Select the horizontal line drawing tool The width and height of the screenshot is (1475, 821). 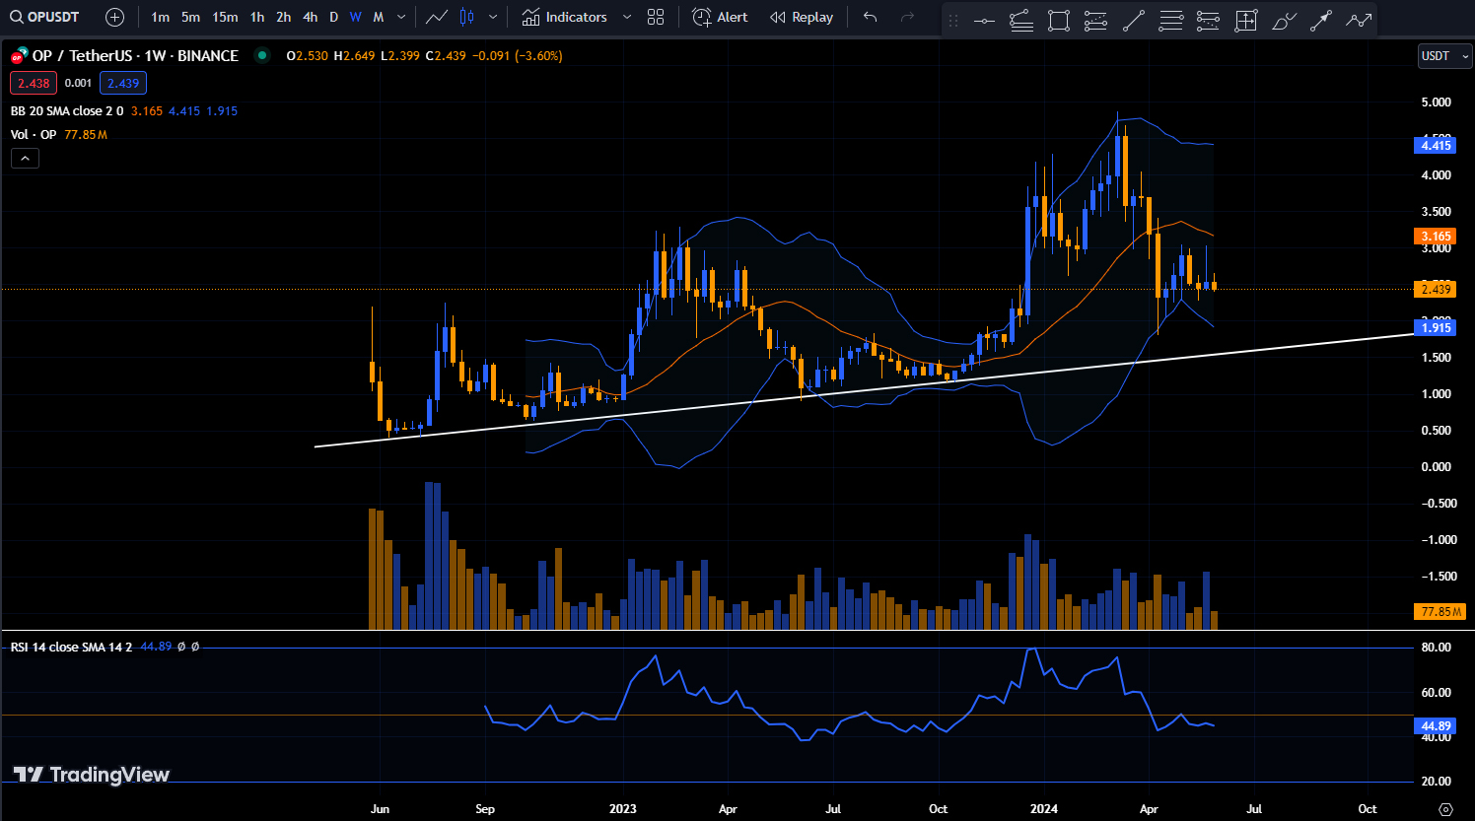pyautogui.click(x=984, y=20)
